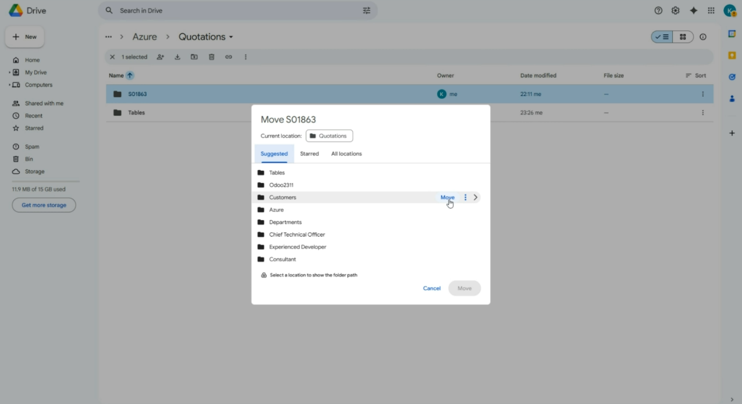Copy link using the link icon
Screen dimensions: 742x404
pyautogui.click(x=228, y=57)
